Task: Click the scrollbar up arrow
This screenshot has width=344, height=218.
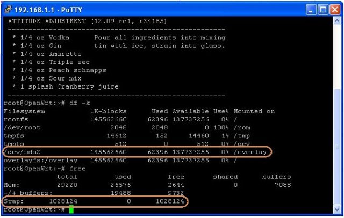Action: point(336,20)
